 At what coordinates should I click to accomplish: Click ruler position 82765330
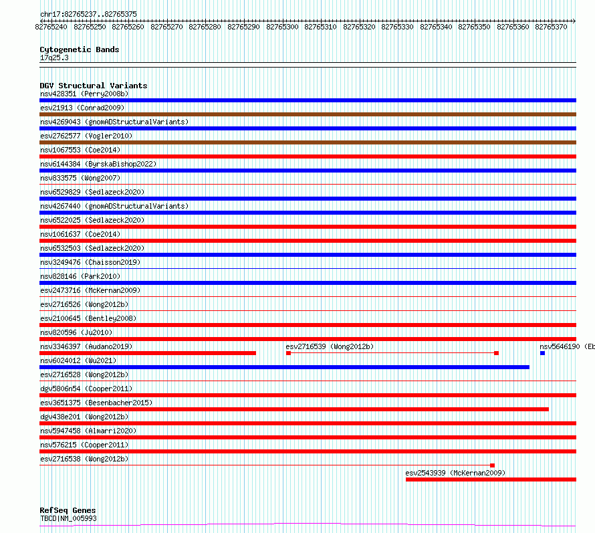tap(397, 27)
